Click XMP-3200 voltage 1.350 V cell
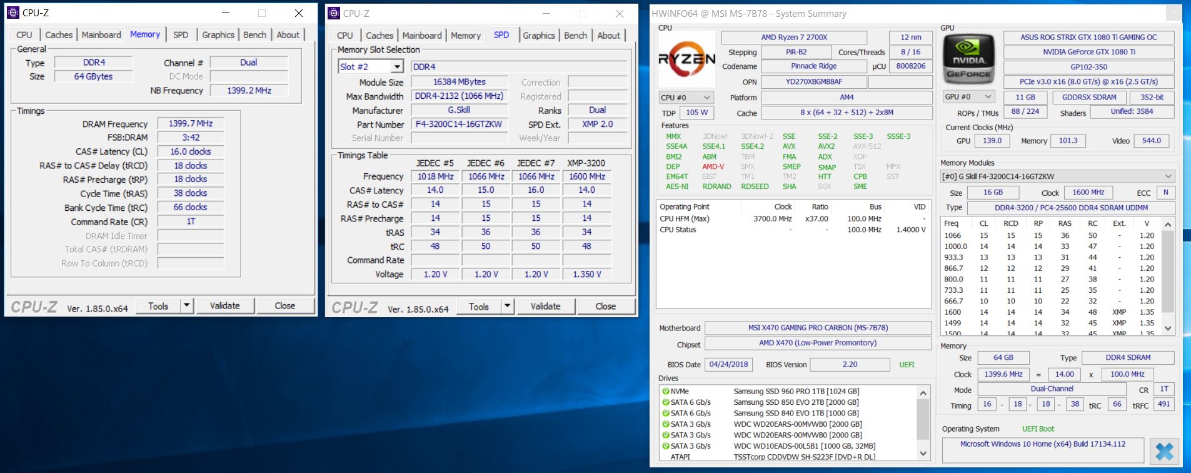The image size is (1191, 473). click(587, 275)
